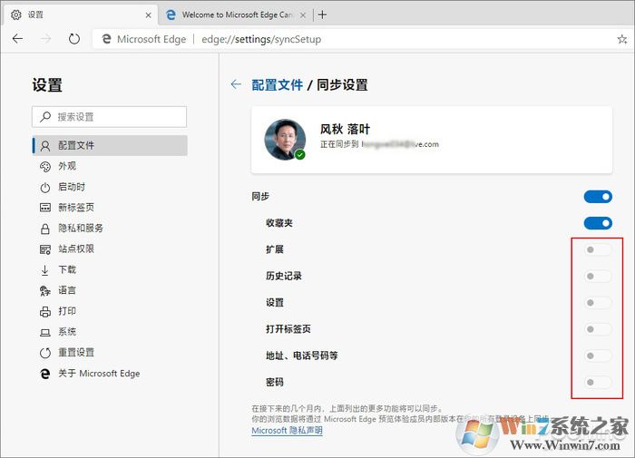Open a new tab with plus icon

point(322,15)
